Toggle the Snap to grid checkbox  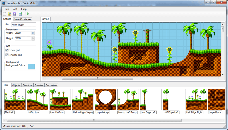[7, 55]
